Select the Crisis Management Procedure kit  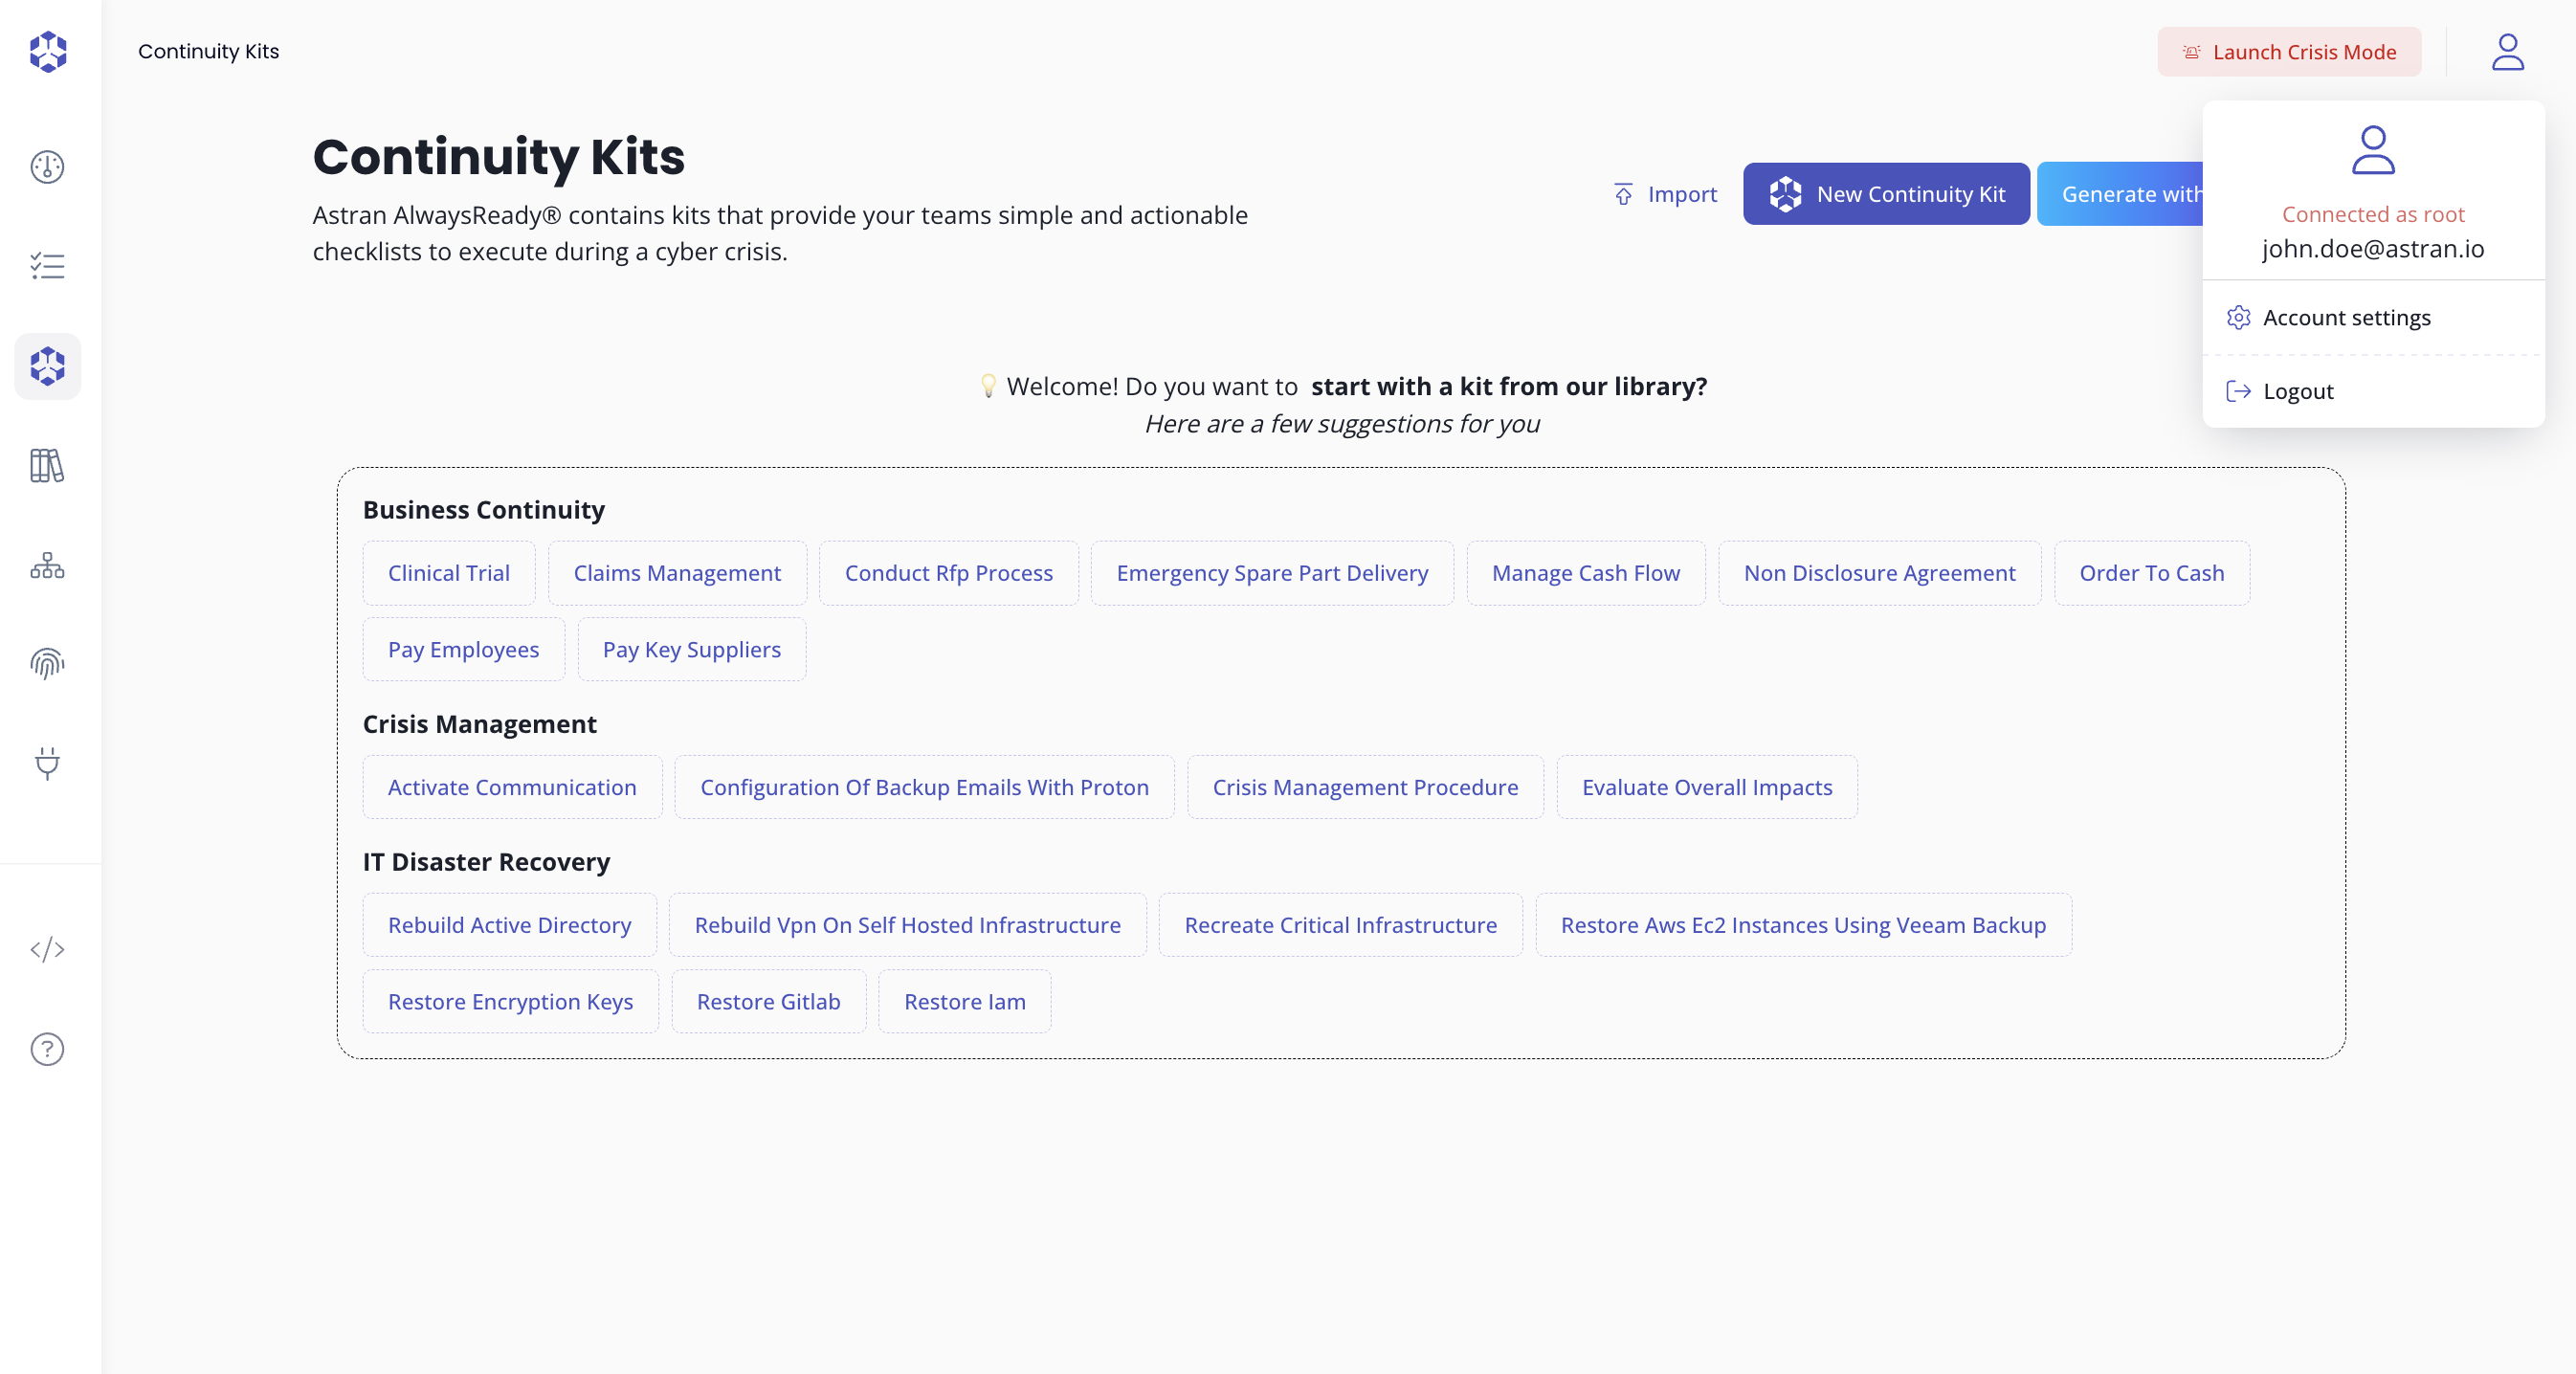(1365, 787)
